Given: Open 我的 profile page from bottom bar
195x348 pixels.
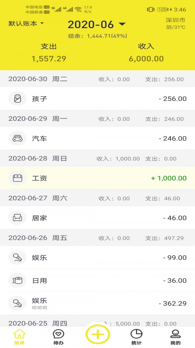Looking at the screenshot, I should pyautogui.click(x=175, y=337).
